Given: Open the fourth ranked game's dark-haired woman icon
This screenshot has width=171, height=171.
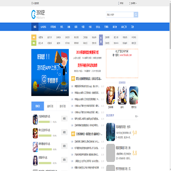Looking at the screenshot, I should coord(35,161).
